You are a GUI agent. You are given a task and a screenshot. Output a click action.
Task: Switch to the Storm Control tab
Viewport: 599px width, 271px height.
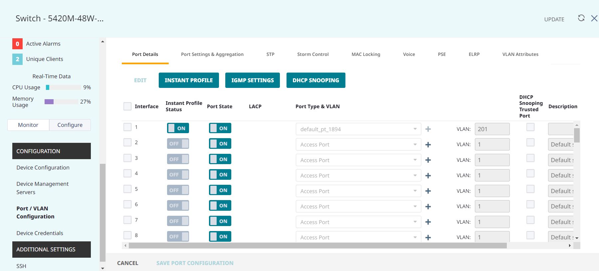point(312,54)
